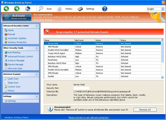Image resolution: width=166 pixels, height=120 pixels.
Task: Click the clock History icon in toolbar
Action: pos(59,9)
